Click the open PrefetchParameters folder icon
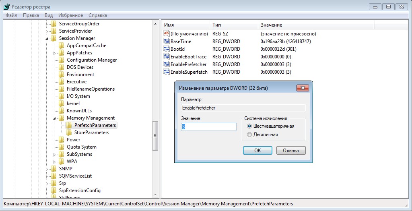The width and height of the screenshot is (412, 211). pyautogui.click(x=69, y=125)
